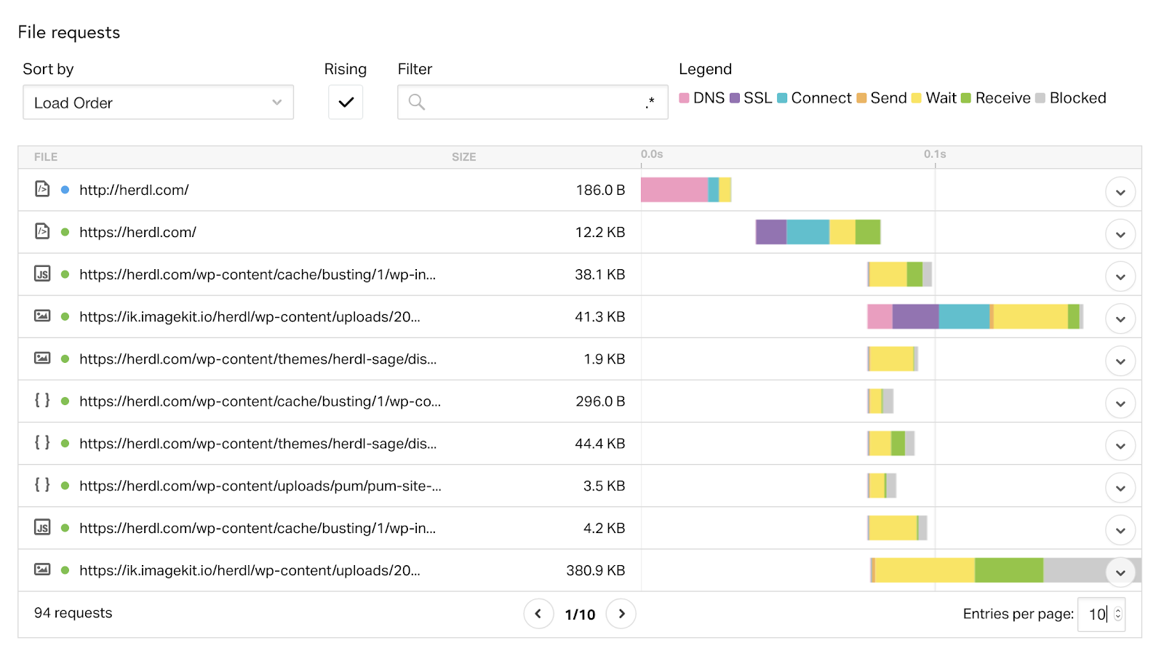Click the JS file icon on the cache busting row

click(x=42, y=274)
